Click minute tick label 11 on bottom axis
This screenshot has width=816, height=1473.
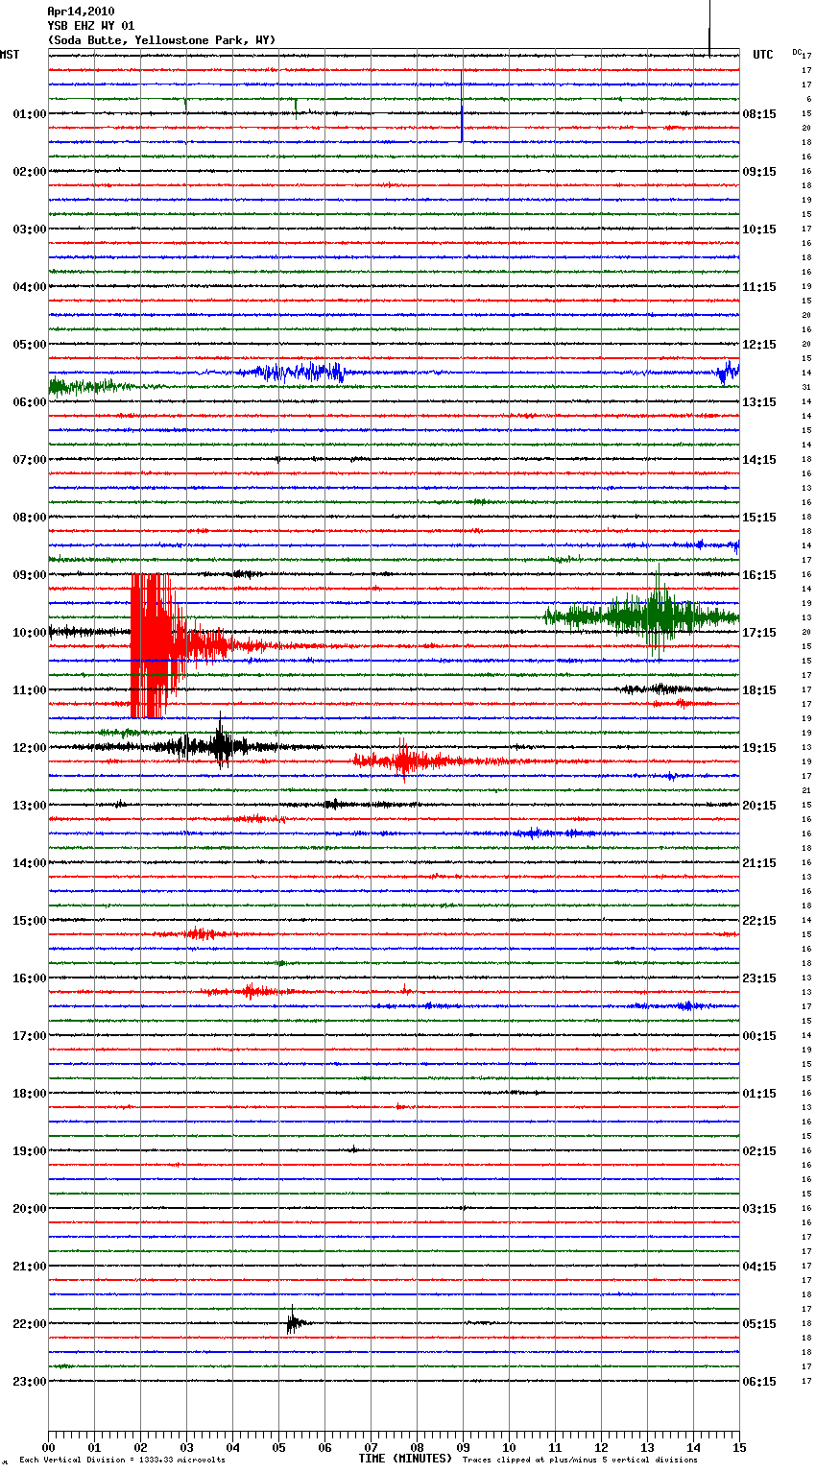(555, 1447)
